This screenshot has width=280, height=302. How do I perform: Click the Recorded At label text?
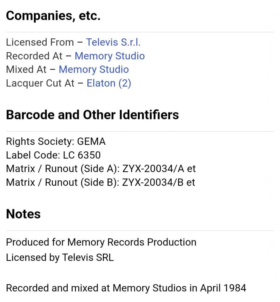click(34, 56)
